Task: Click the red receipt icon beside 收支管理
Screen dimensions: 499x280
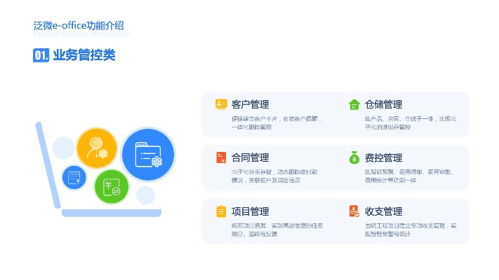Action: click(354, 211)
